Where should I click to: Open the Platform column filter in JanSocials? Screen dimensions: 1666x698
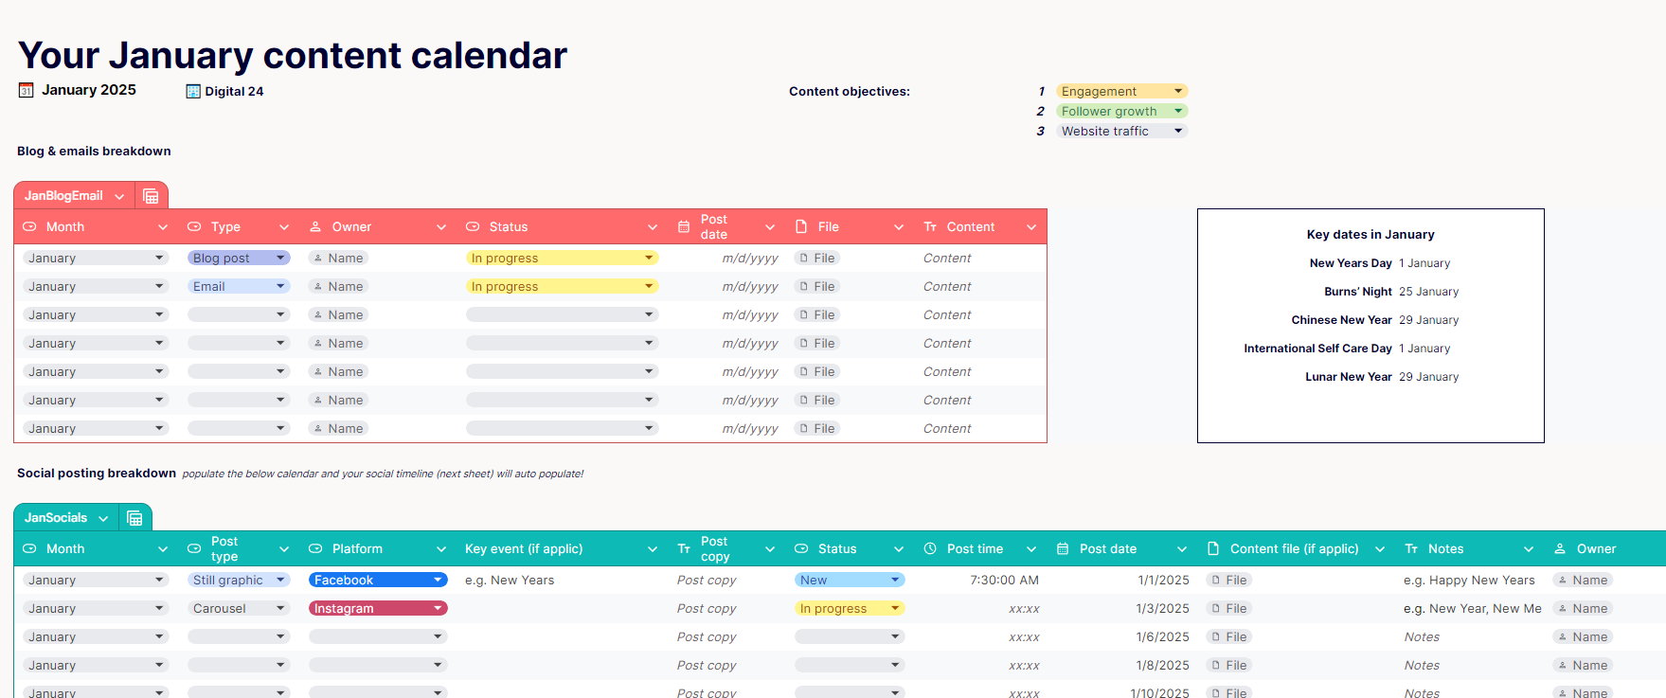tap(441, 549)
